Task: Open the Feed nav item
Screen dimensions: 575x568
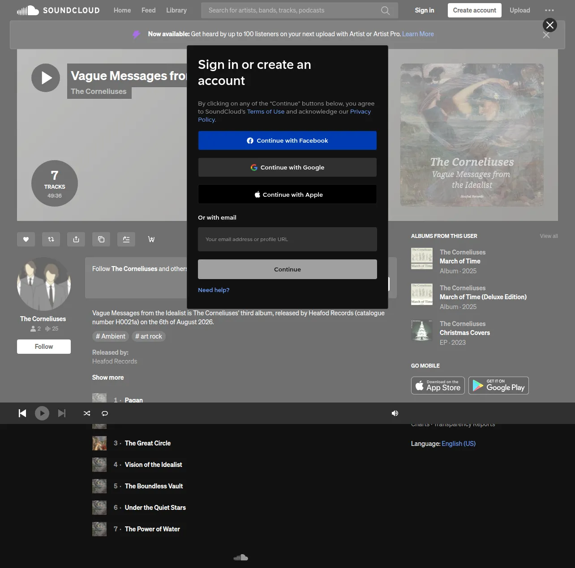Action: 149,10
